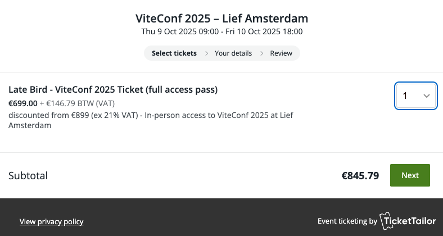Switch to the Your details step
The width and height of the screenshot is (443, 236).
tap(233, 53)
